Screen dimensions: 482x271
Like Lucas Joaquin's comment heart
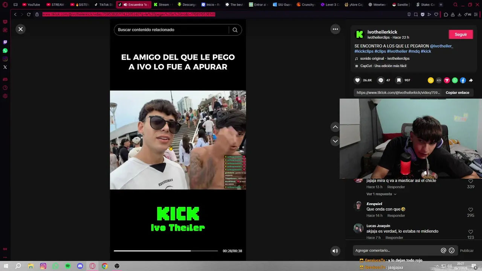tap(471, 232)
